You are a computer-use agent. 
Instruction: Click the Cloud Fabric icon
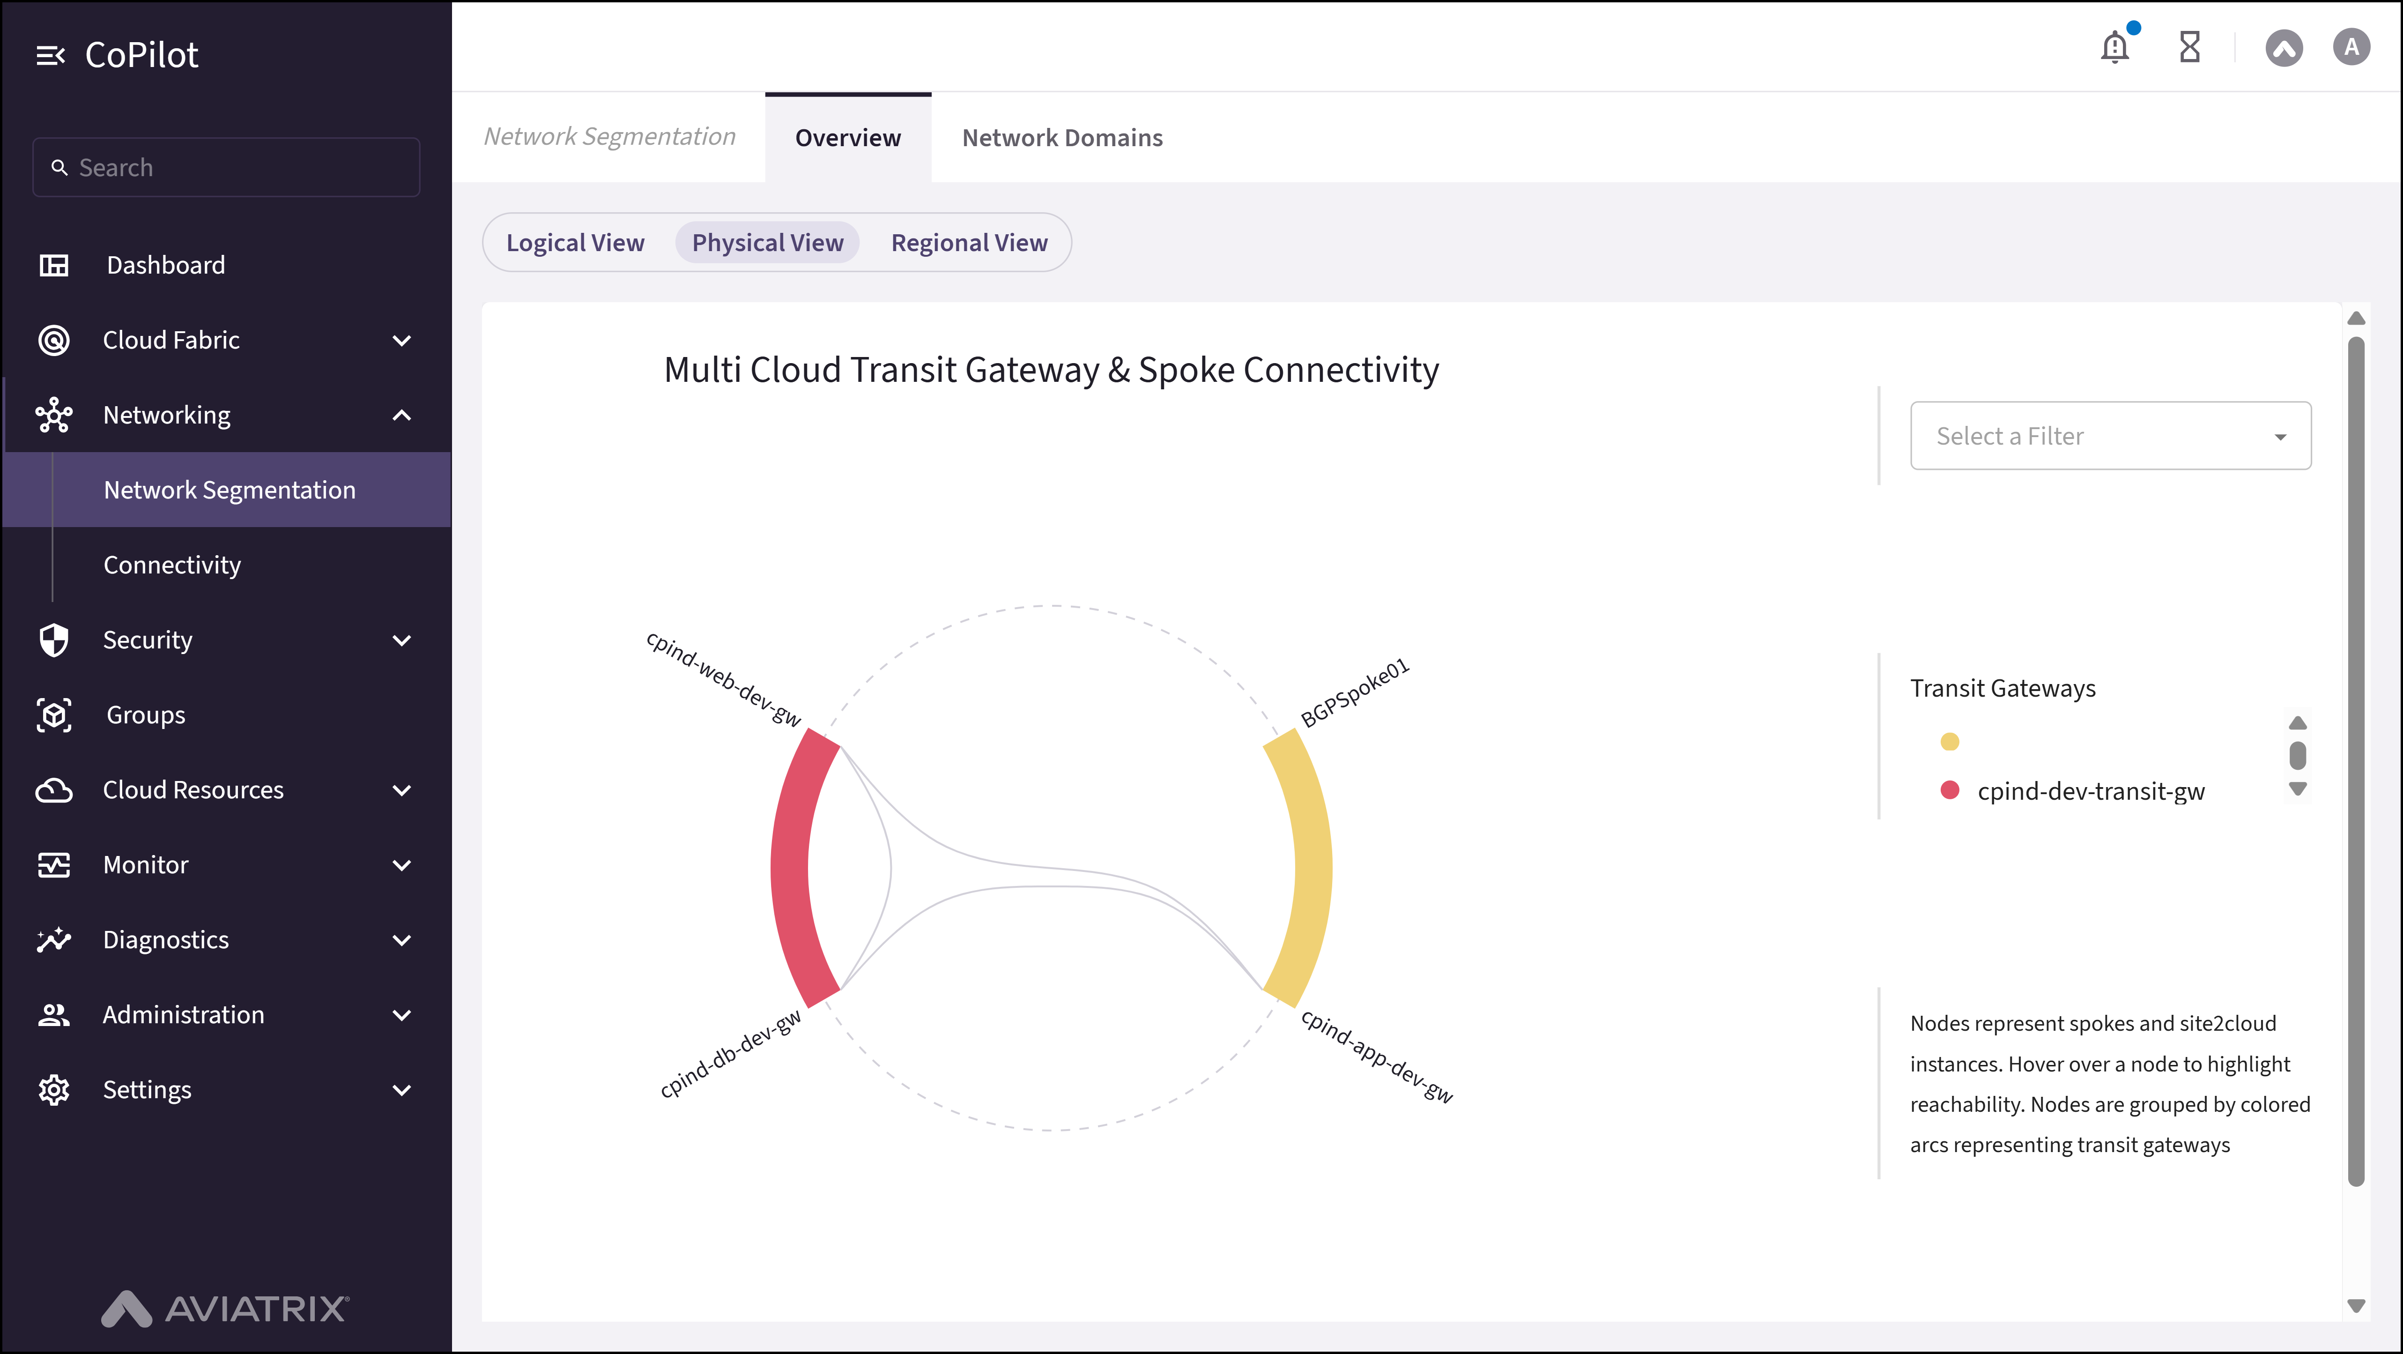[53, 340]
